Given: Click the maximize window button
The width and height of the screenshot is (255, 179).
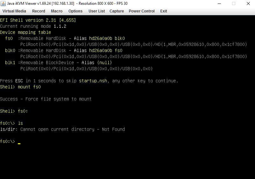Looking at the screenshot, I should pos(234,4).
